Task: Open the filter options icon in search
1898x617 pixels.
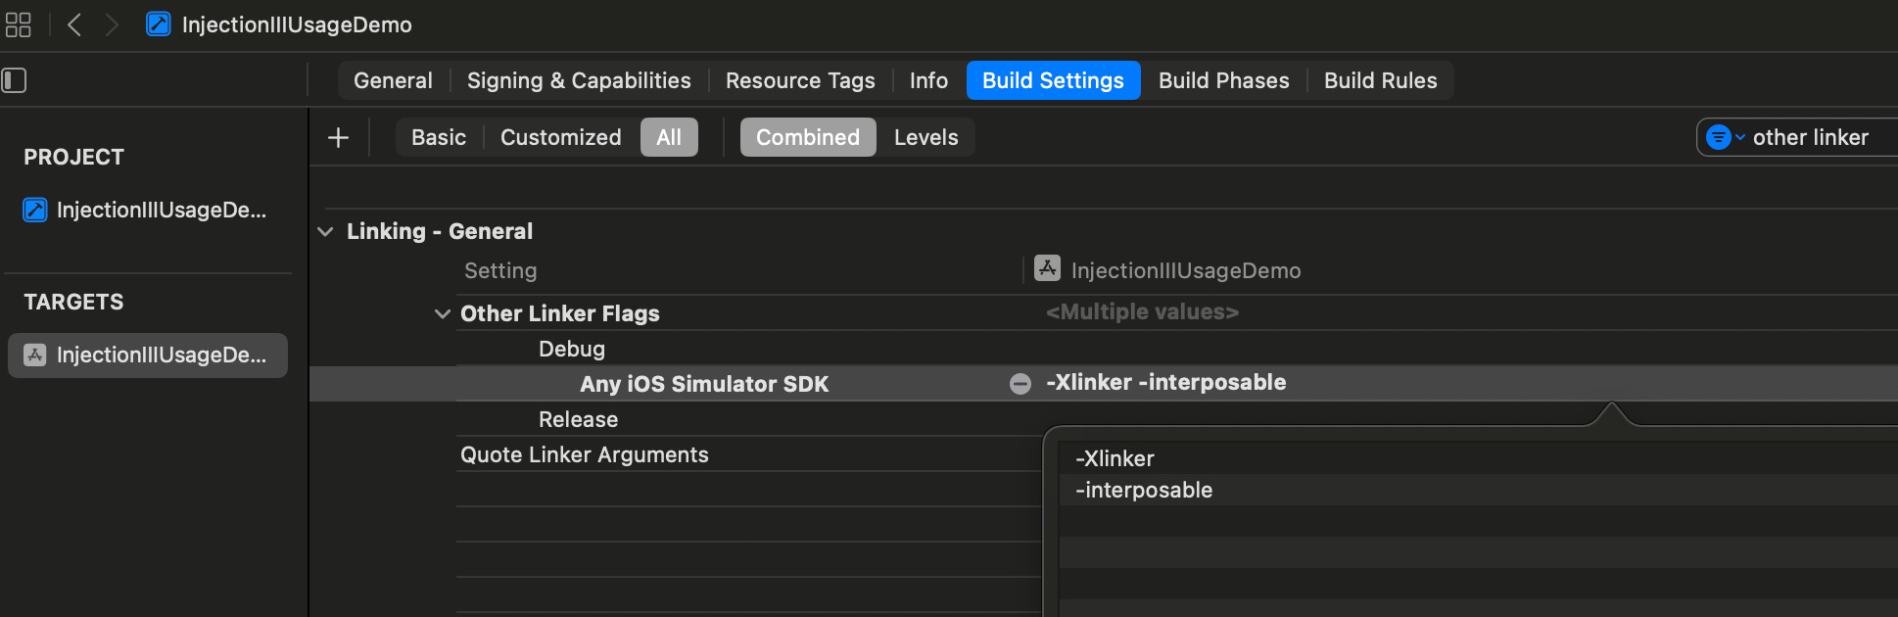Action: coord(1723,138)
